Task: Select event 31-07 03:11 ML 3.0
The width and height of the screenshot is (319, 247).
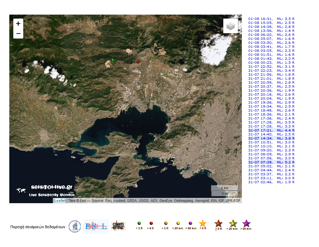Action: [x=271, y=178]
